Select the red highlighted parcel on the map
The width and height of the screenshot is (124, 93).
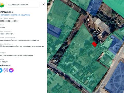[x=95, y=44]
